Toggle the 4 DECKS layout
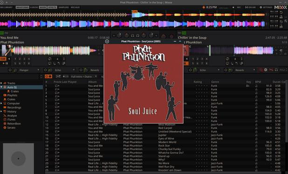288x174 pixels. tap(34, 7)
